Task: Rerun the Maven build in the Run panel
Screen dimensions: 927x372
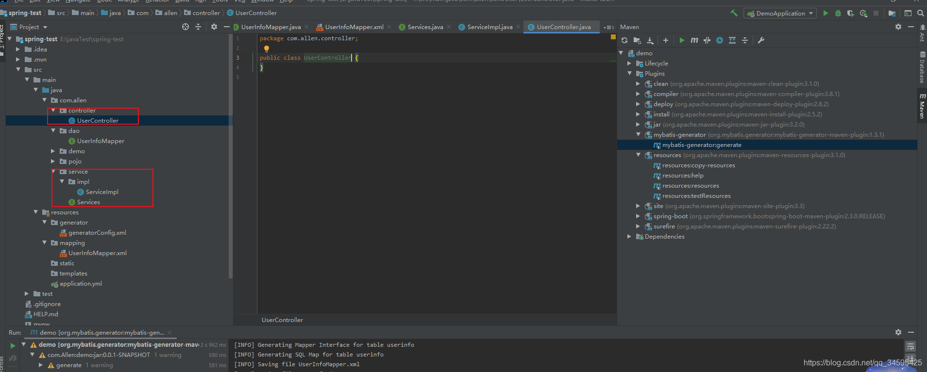Action: 13,346
